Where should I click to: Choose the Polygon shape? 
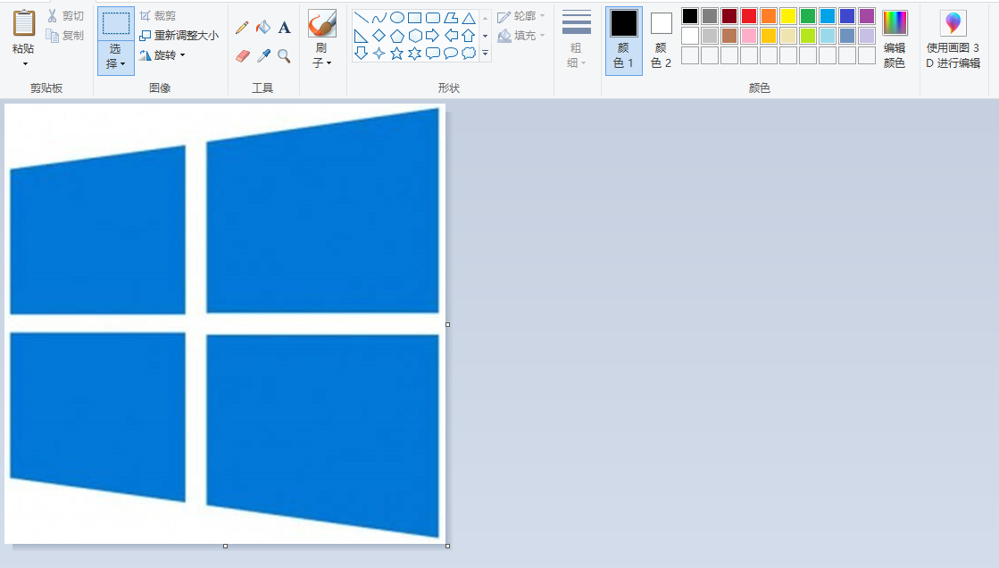point(451,18)
